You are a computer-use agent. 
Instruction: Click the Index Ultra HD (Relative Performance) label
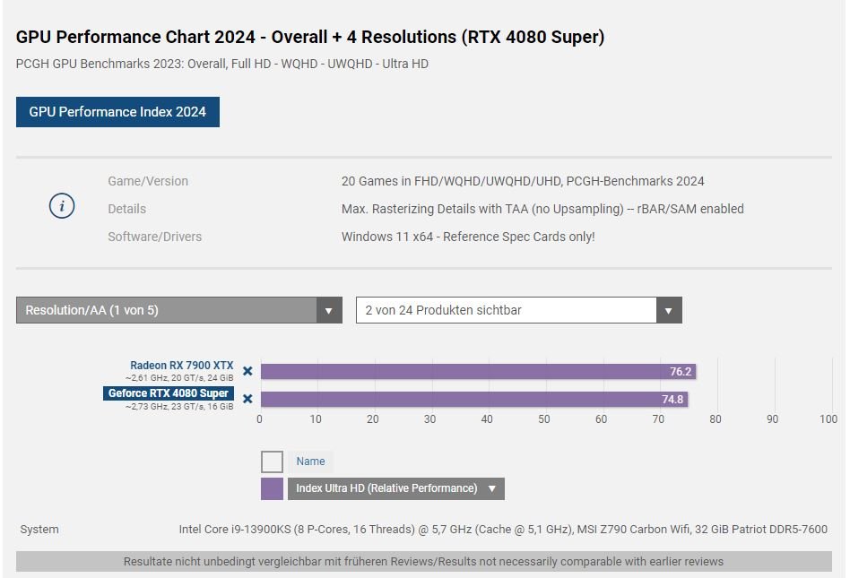pos(386,488)
